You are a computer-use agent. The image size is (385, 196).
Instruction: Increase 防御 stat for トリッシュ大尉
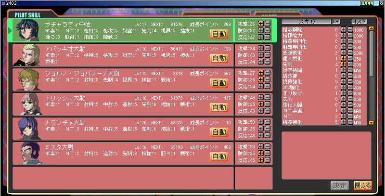click(261, 104)
